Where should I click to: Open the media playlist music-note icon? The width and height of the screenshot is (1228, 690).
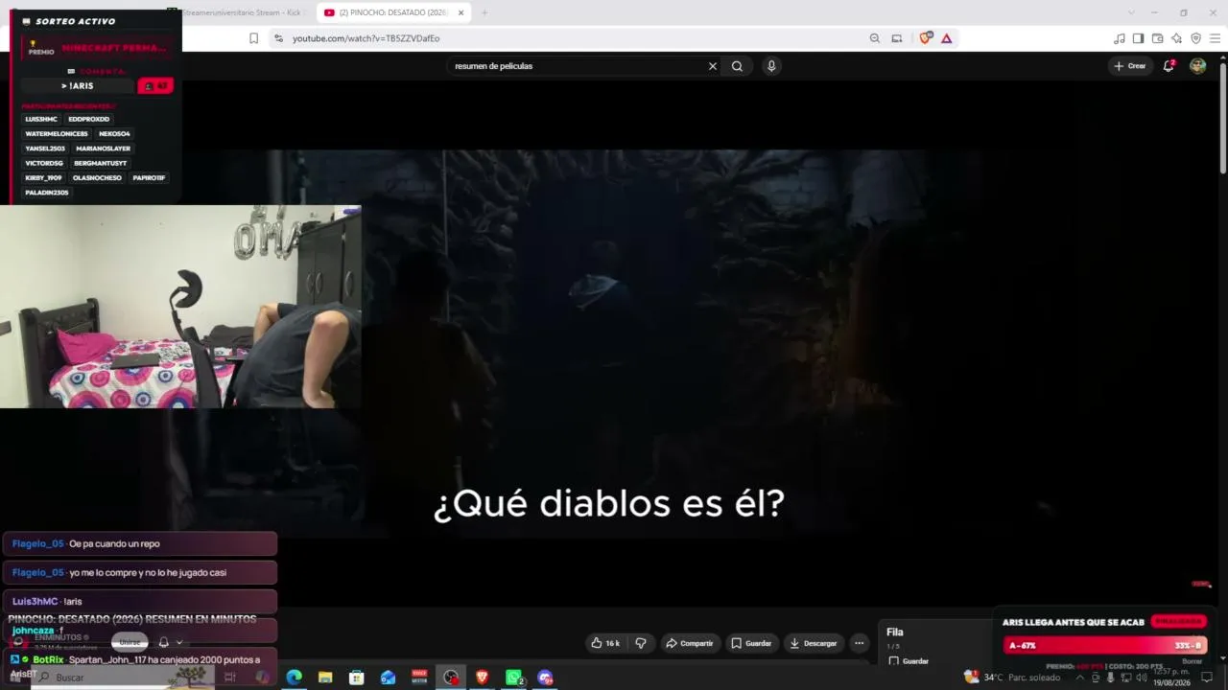point(1119,38)
